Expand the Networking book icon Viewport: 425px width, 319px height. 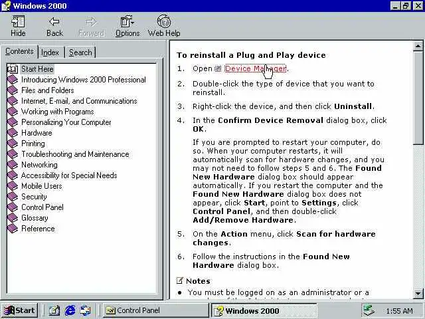coord(12,165)
